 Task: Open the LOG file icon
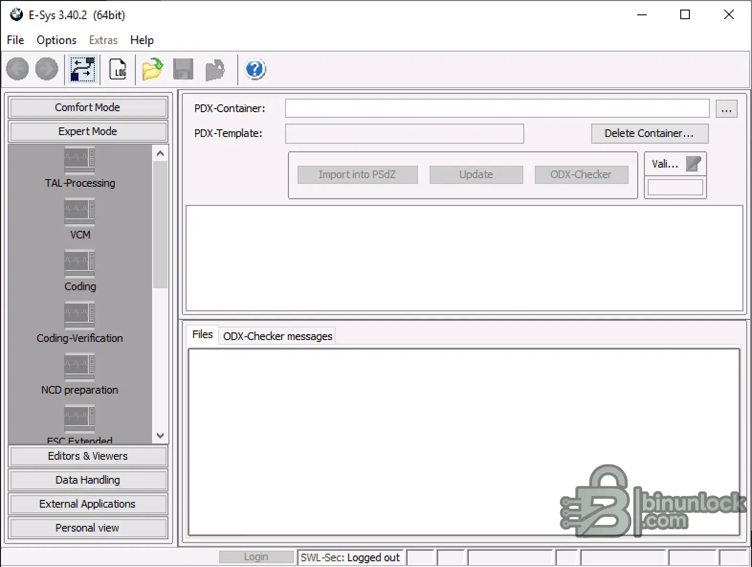point(118,69)
